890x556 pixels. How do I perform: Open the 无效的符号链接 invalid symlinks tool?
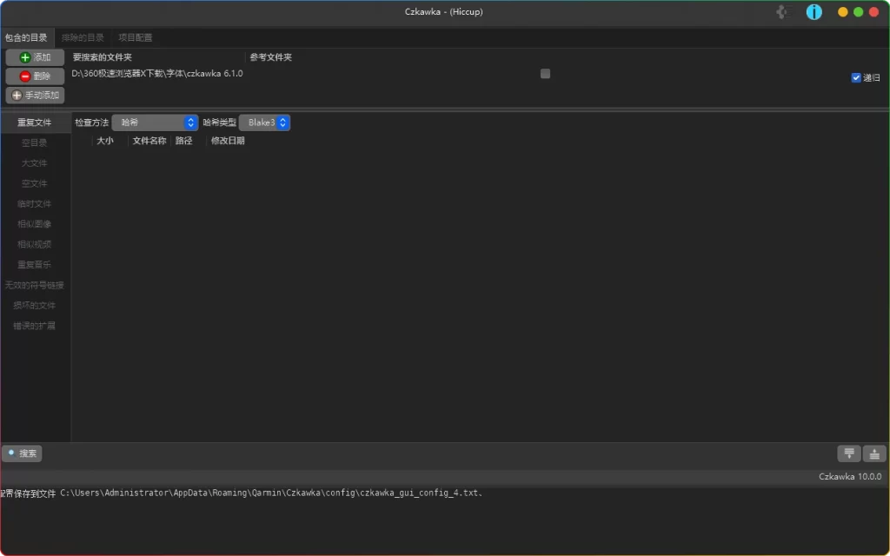click(x=36, y=285)
